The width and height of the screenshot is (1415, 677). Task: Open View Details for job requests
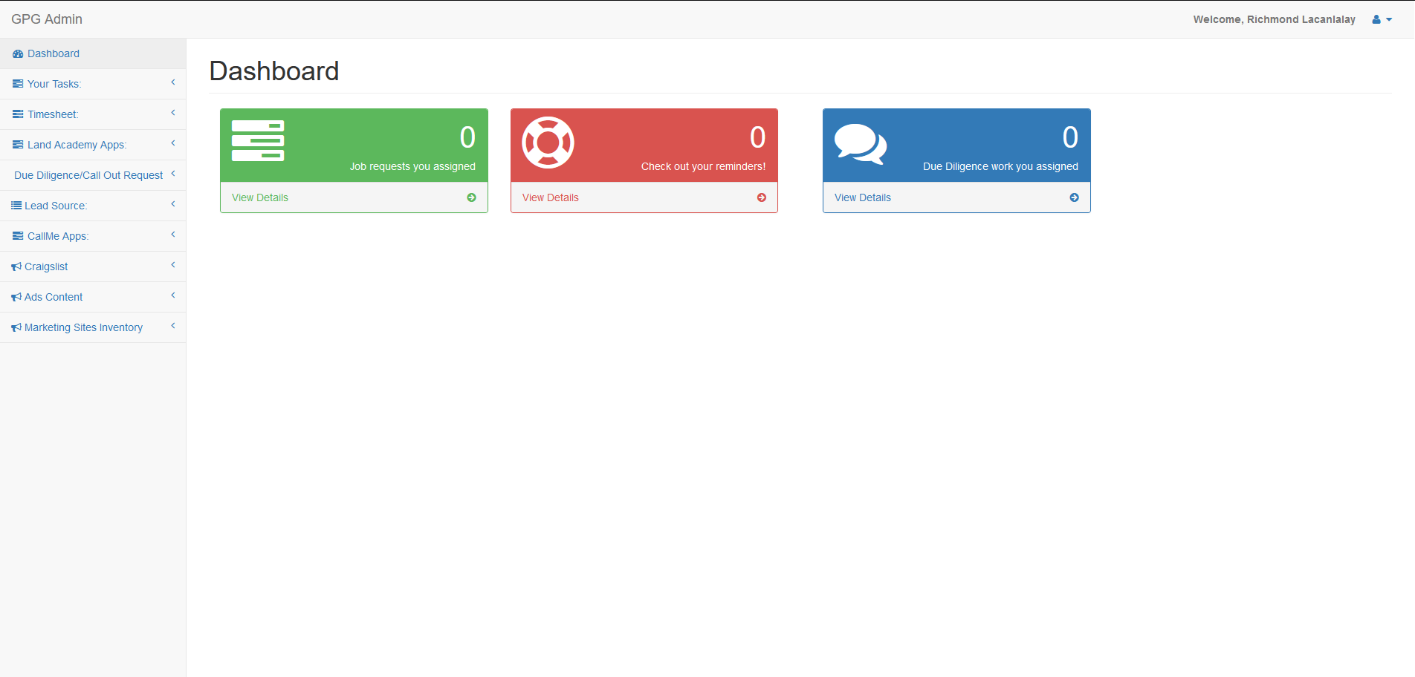pos(260,197)
